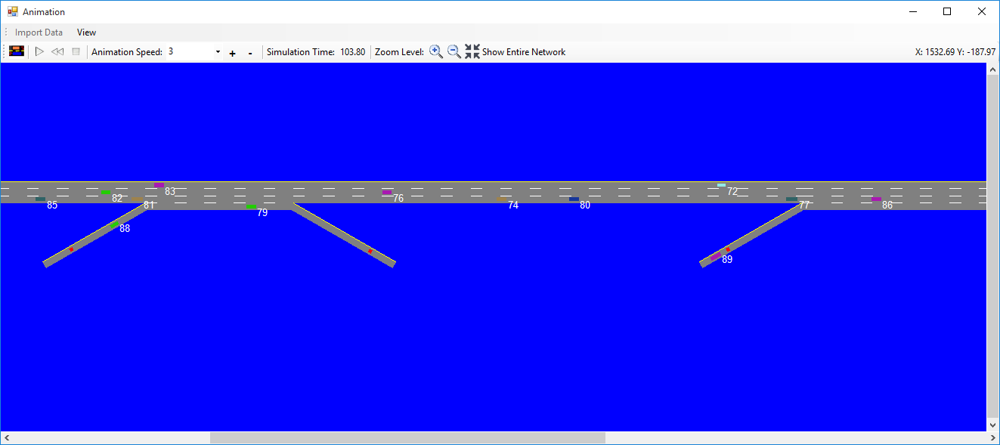This screenshot has width=1000, height=445.
Task: Decrease animation speed with minus button
Action: (250, 53)
